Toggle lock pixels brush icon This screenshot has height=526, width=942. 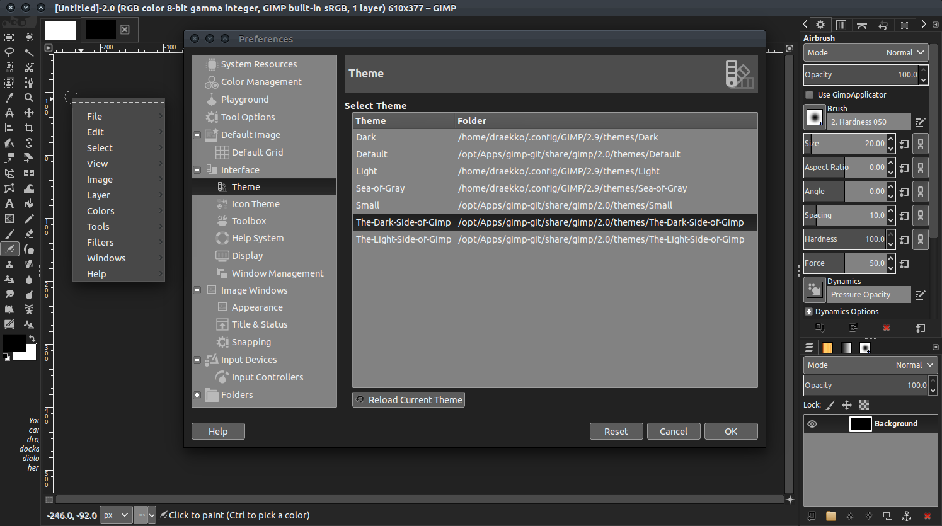[830, 405]
